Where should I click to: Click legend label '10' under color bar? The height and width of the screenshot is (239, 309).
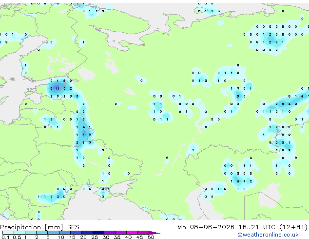[x=61, y=237]
